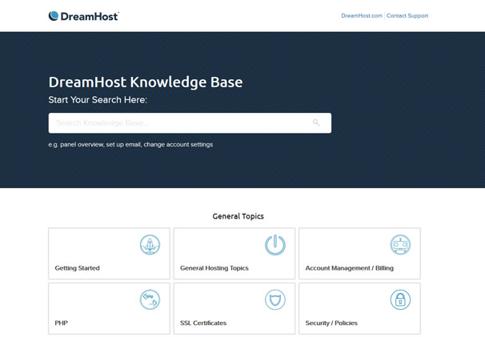
Task: Click the Account Management robot icon
Action: (x=400, y=245)
